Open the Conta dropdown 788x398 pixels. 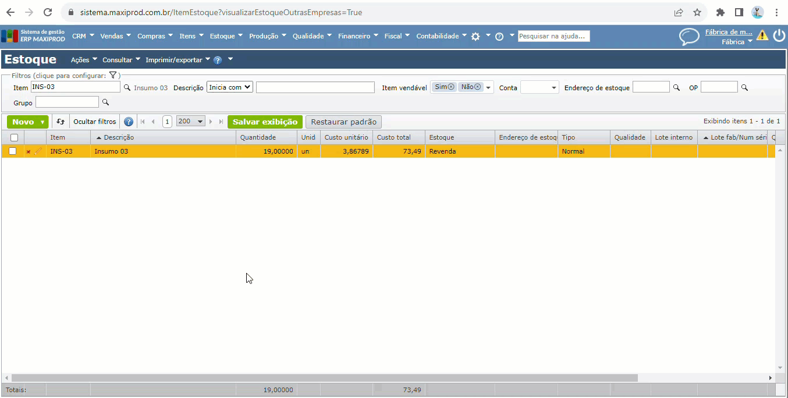point(539,87)
